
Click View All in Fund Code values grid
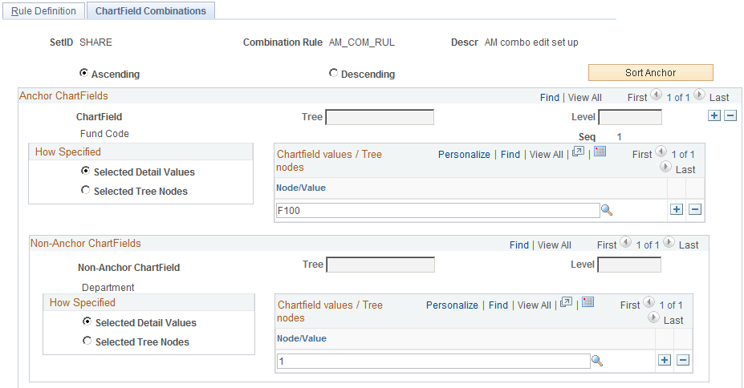click(546, 155)
